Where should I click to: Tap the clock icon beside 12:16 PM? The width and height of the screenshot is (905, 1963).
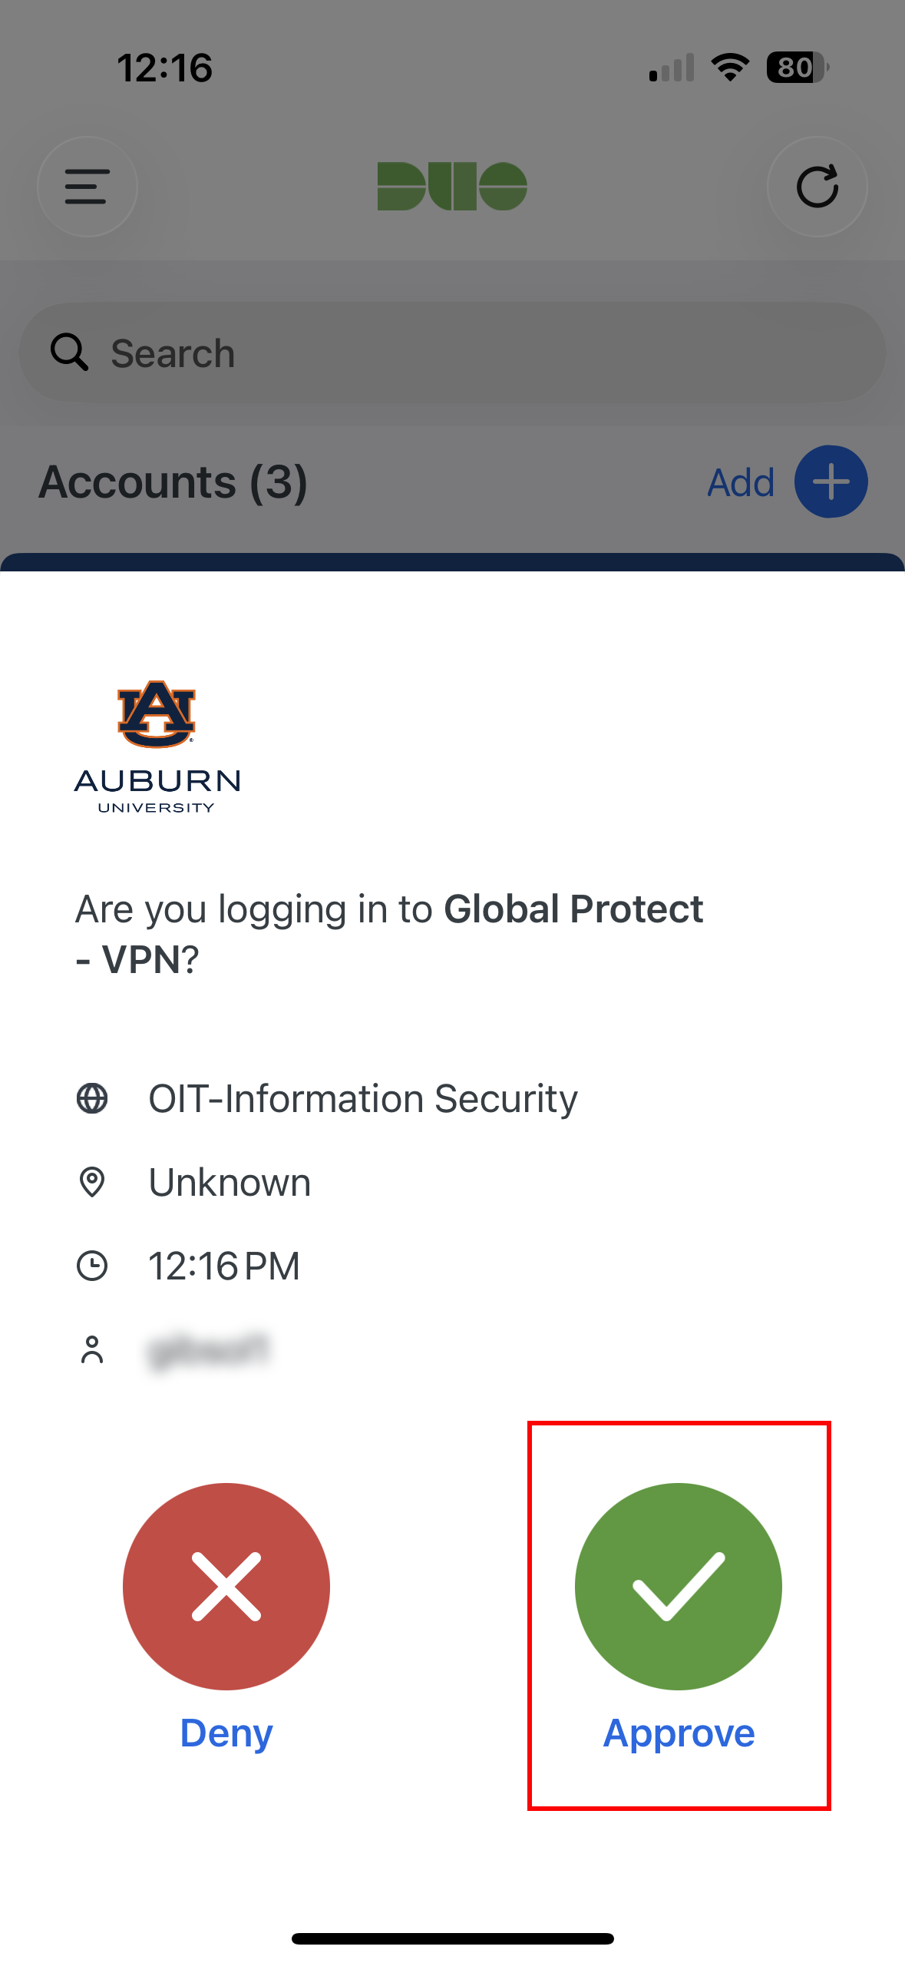(x=94, y=1266)
